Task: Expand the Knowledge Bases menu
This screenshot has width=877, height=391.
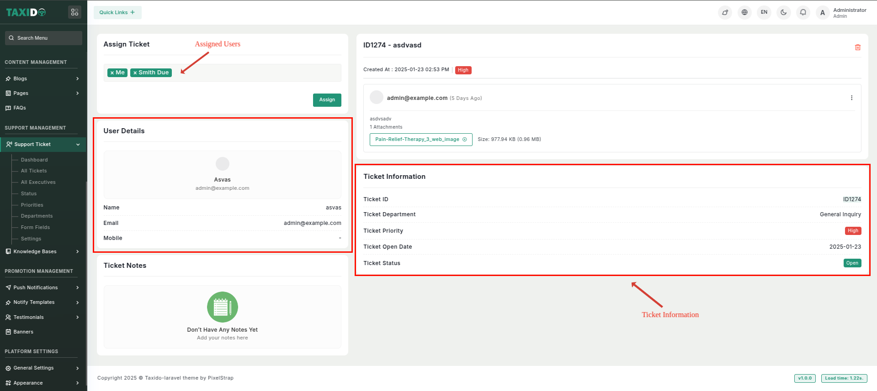Action: pyautogui.click(x=43, y=251)
